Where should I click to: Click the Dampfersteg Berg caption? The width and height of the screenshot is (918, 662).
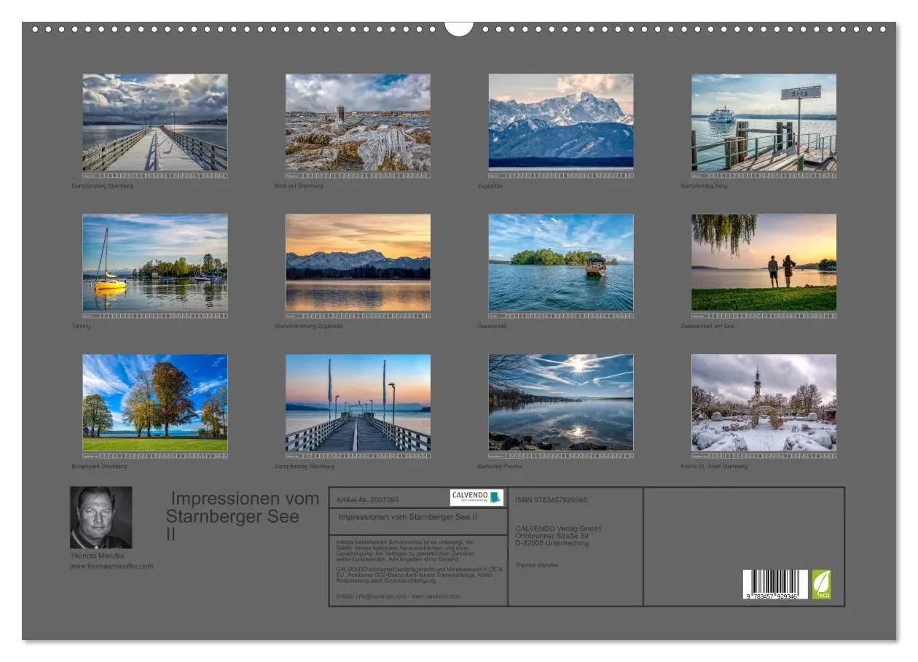(704, 186)
